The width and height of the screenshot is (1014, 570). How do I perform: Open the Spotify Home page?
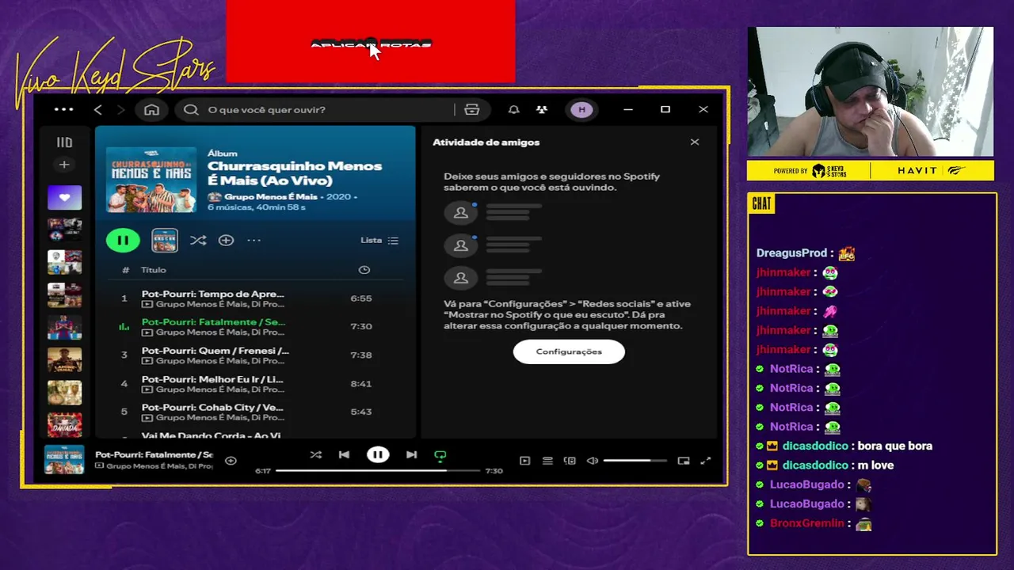point(151,109)
